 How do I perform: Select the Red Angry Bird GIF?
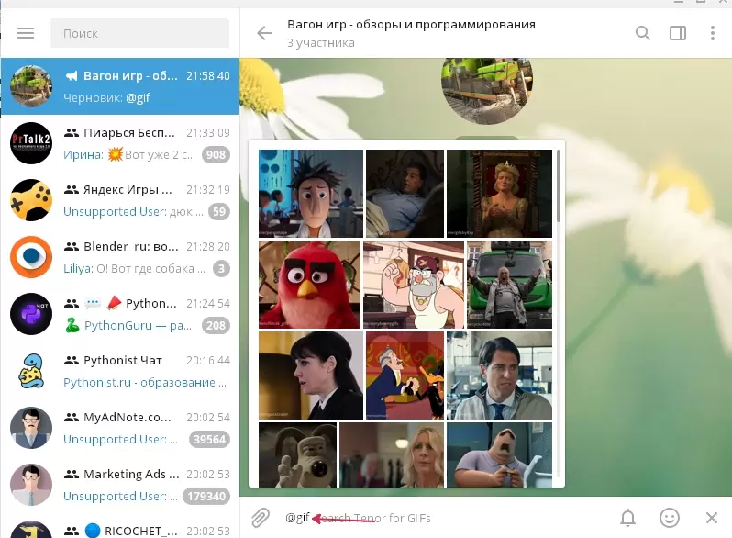click(x=309, y=285)
